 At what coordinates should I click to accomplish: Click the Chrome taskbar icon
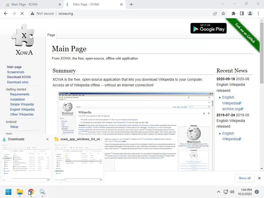(x=31, y=192)
